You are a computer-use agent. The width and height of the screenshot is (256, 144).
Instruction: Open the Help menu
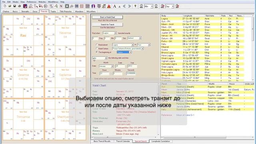point(62,2)
